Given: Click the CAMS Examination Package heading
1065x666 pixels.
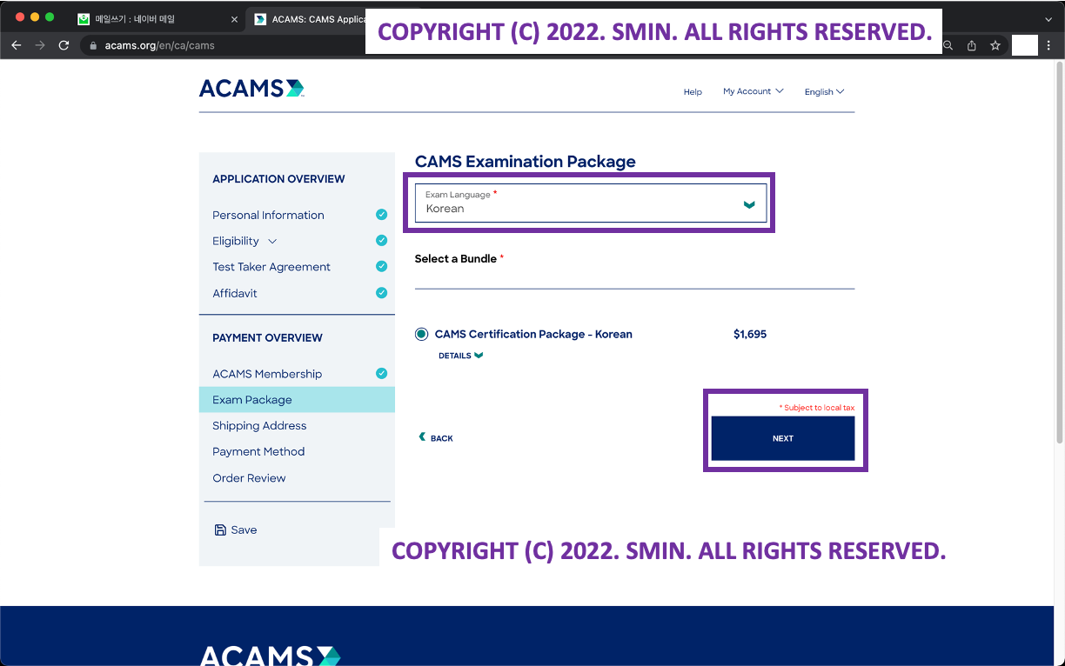Looking at the screenshot, I should [x=526, y=161].
